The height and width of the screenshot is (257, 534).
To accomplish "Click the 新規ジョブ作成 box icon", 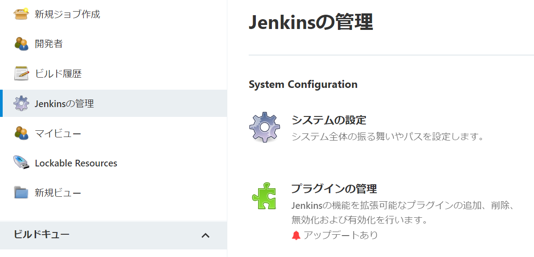I will point(21,14).
